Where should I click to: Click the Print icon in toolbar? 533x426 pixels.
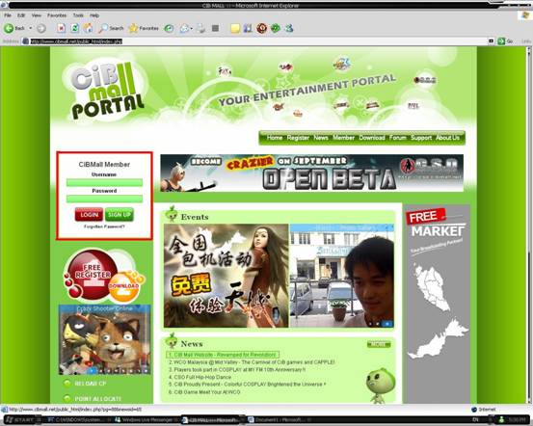click(x=201, y=28)
